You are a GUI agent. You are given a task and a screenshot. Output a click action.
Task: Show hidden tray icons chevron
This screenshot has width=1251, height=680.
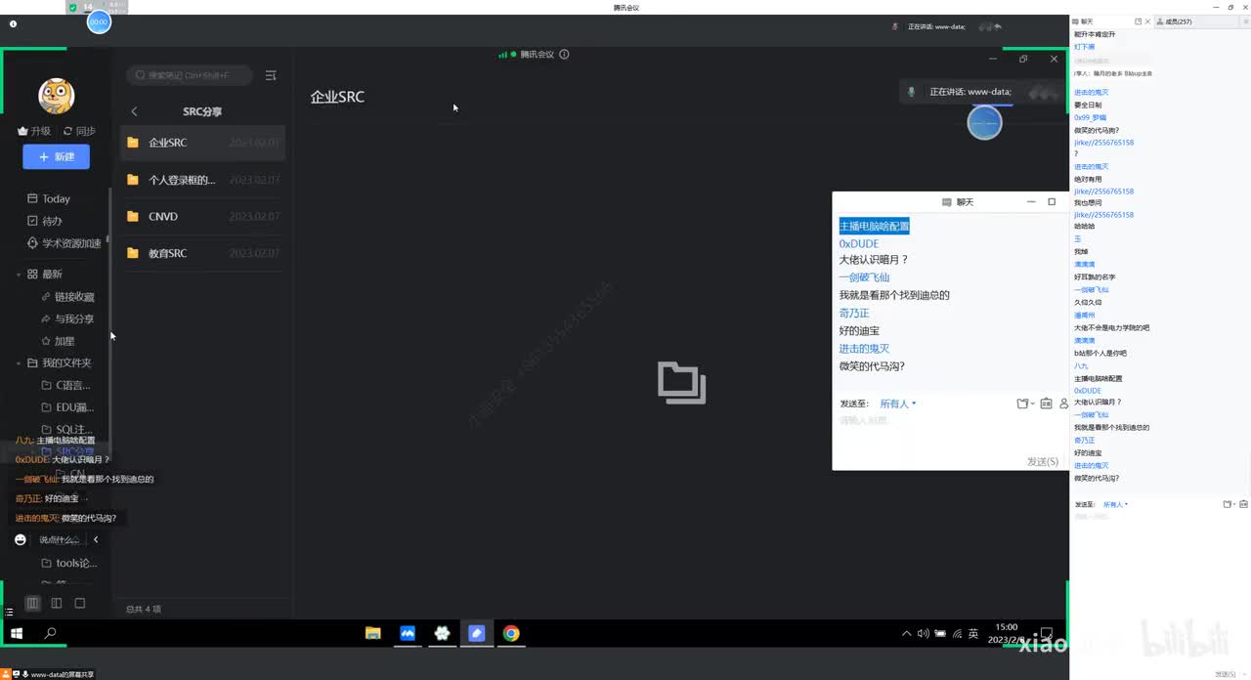coord(907,634)
